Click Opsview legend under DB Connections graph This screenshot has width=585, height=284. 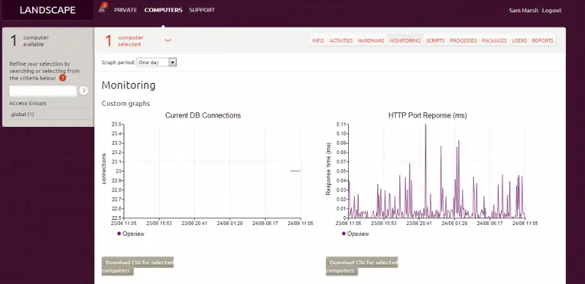[131, 234]
